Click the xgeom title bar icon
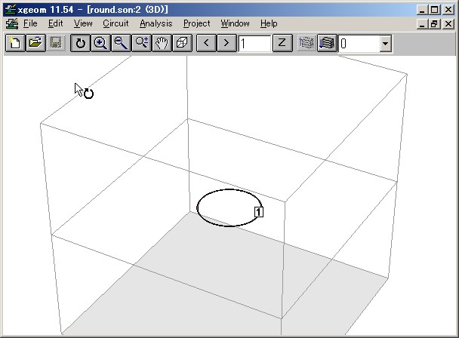The width and height of the screenshot is (459, 338). 11,10
